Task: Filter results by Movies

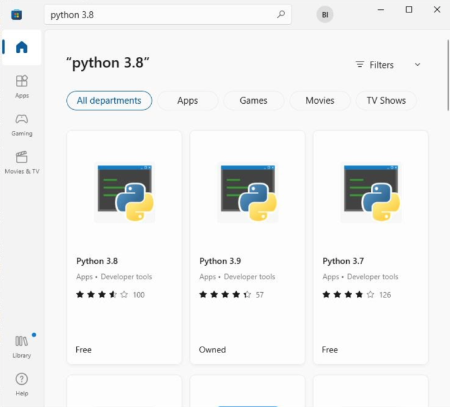Action: pos(320,100)
